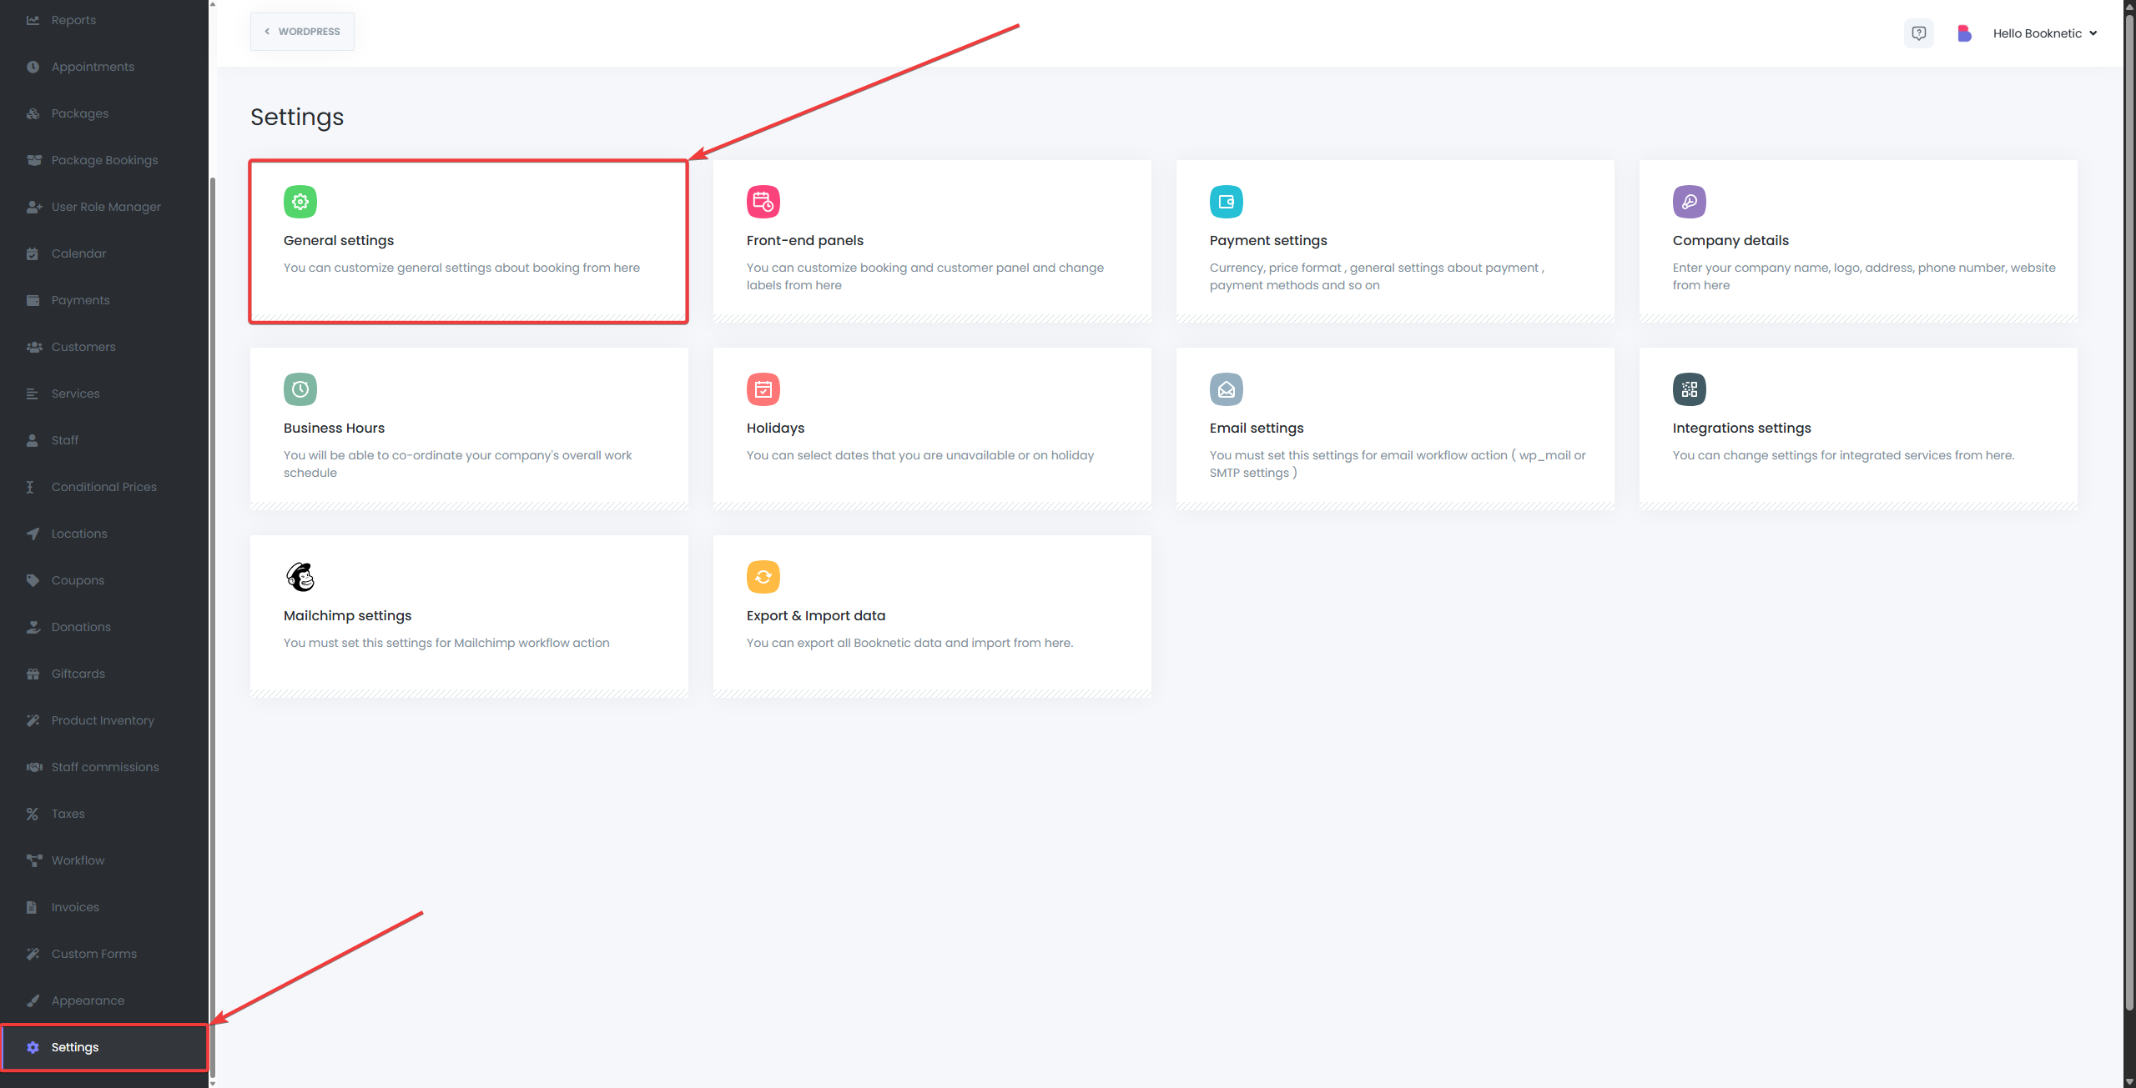Open Custom Forms sidebar item
The image size is (2136, 1088).
coord(93,954)
